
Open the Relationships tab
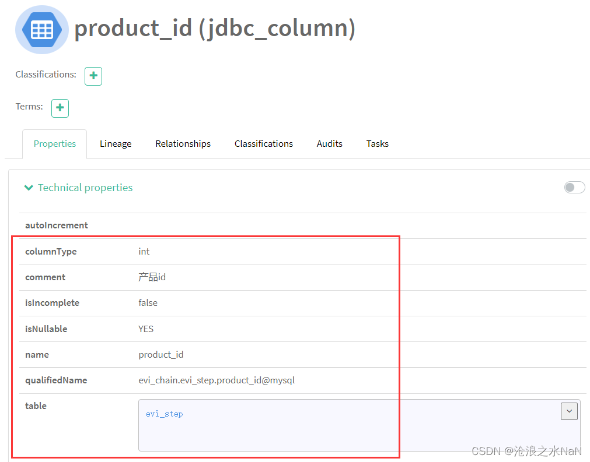183,143
